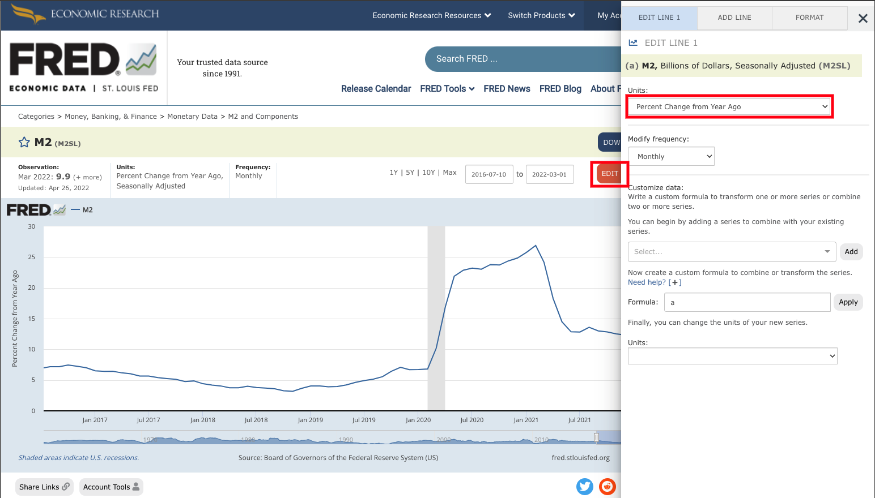
Task: Open Share Links
Action: pyautogui.click(x=44, y=487)
